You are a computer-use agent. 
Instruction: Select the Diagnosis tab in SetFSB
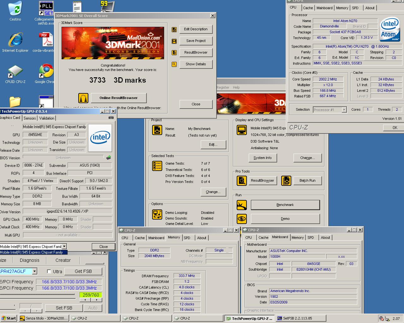[30, 260]
